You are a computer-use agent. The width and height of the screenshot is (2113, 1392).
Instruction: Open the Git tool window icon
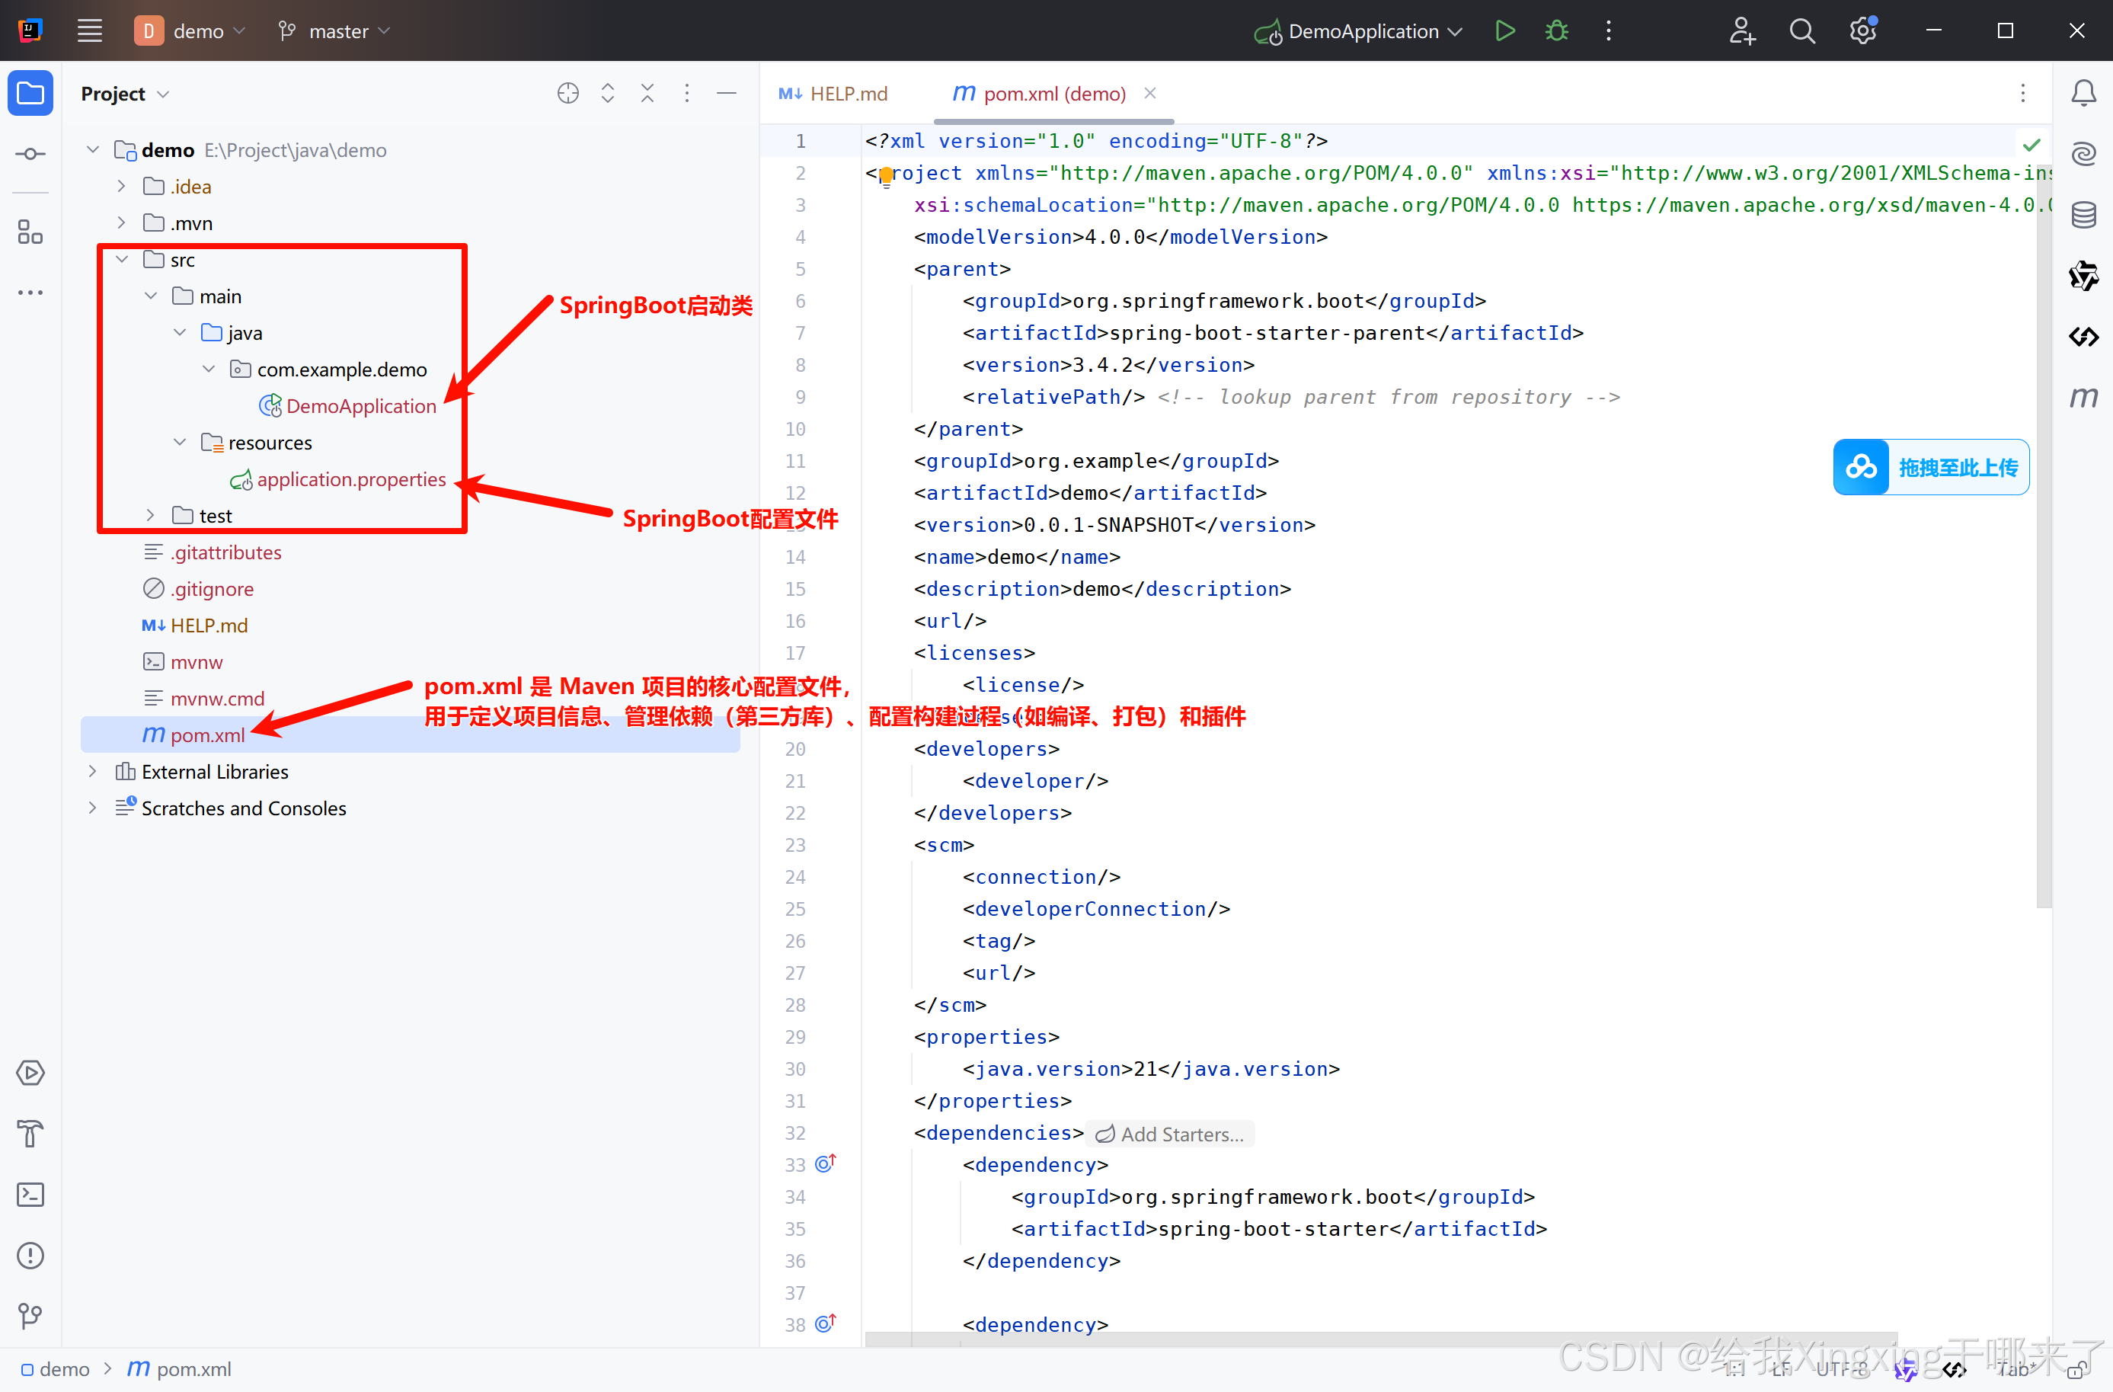point(30,1316)
